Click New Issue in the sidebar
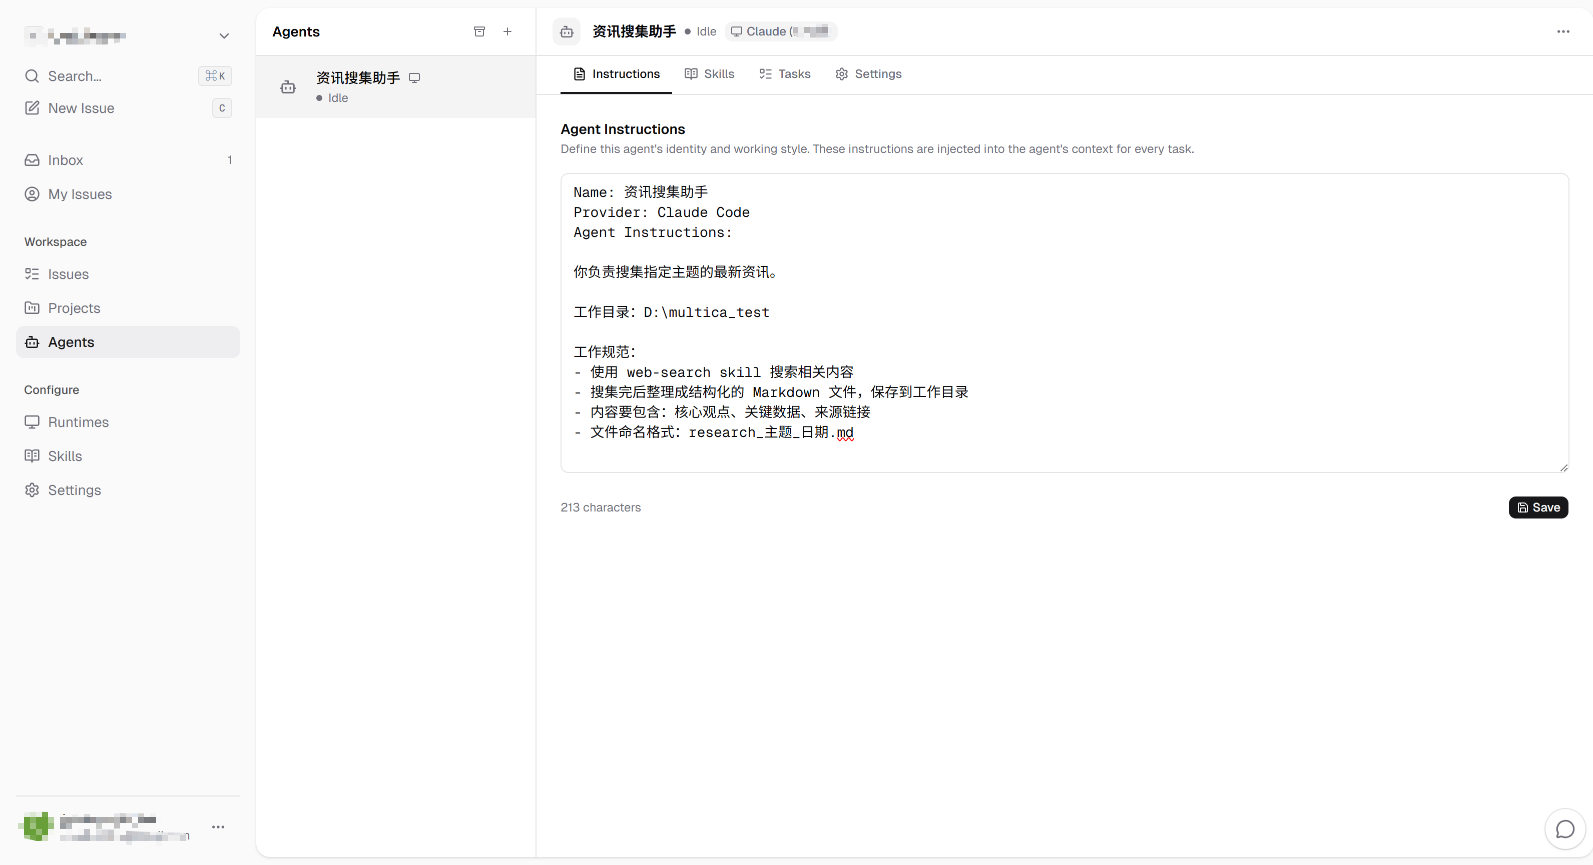The width and height of the screenshot is (1593, 865). pyautogui.click(x=128, y=108)
